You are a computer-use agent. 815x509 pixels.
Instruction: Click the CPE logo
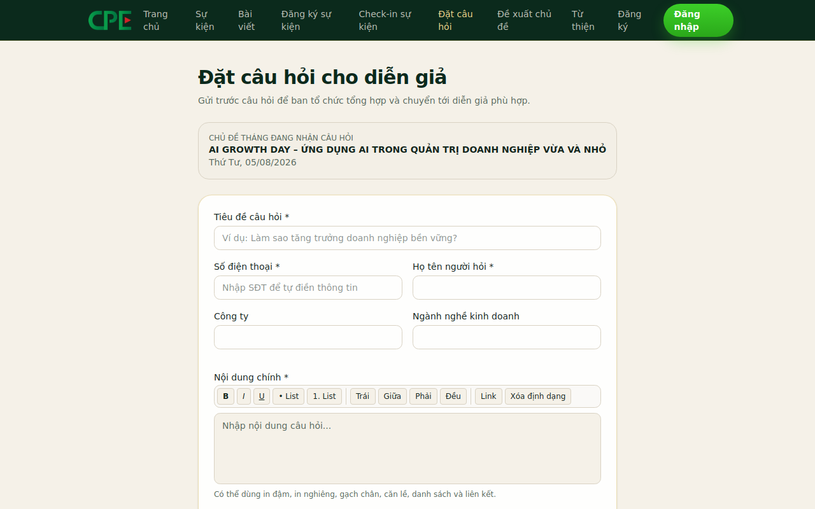tap(110, 20)
